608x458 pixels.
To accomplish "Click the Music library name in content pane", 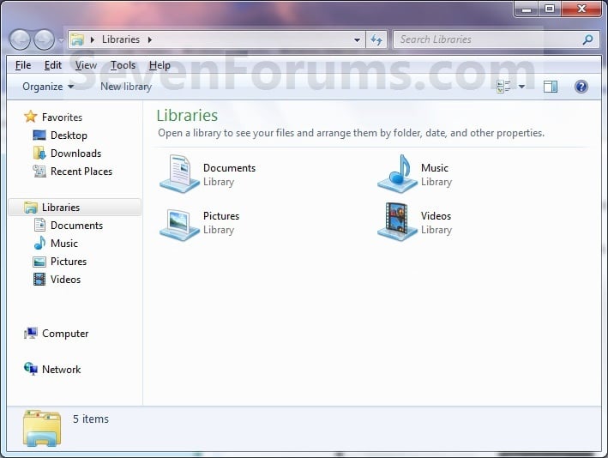I will pos(435,168).
